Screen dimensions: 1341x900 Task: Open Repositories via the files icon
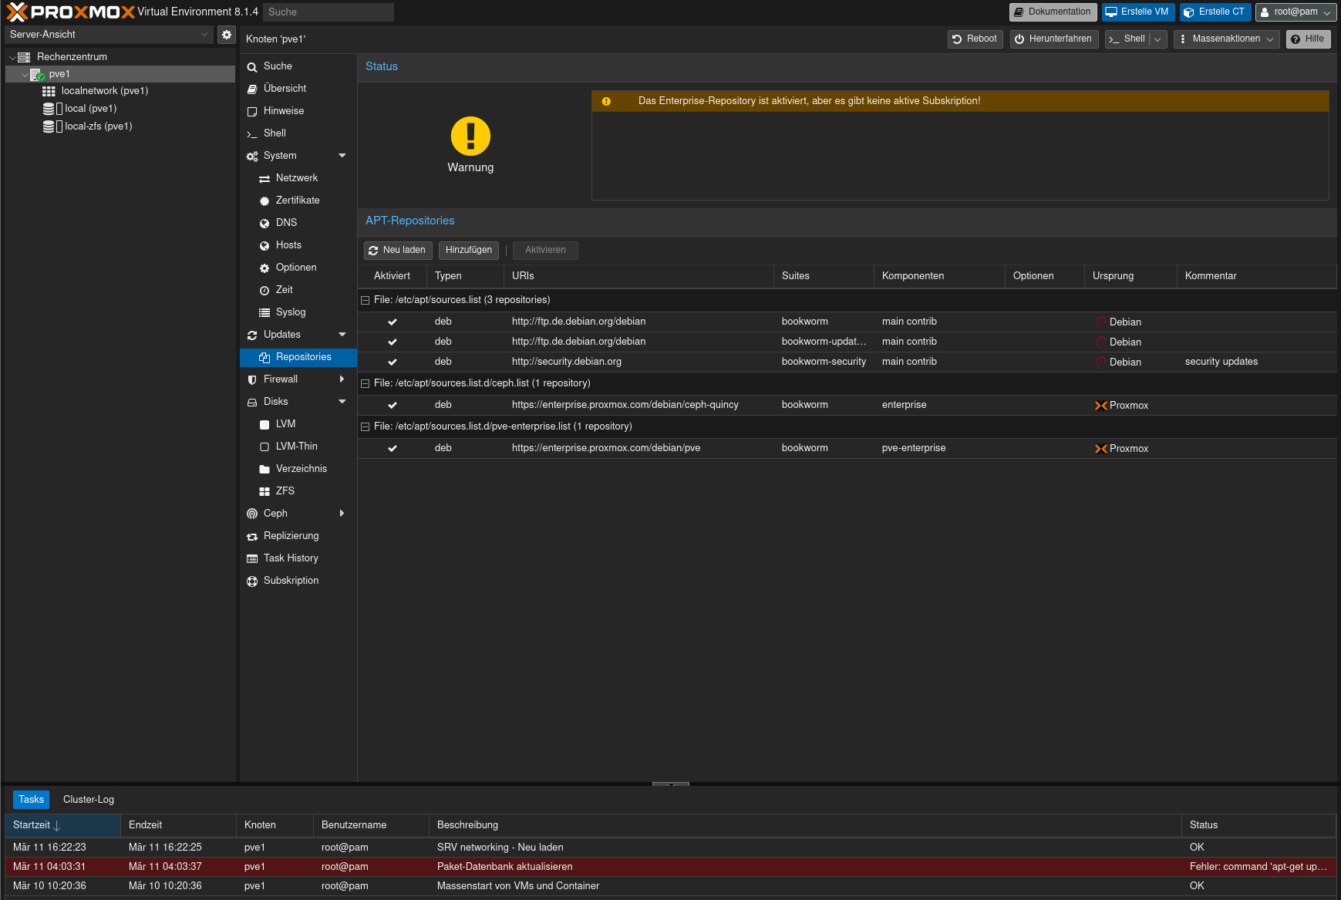pos(264,358)
